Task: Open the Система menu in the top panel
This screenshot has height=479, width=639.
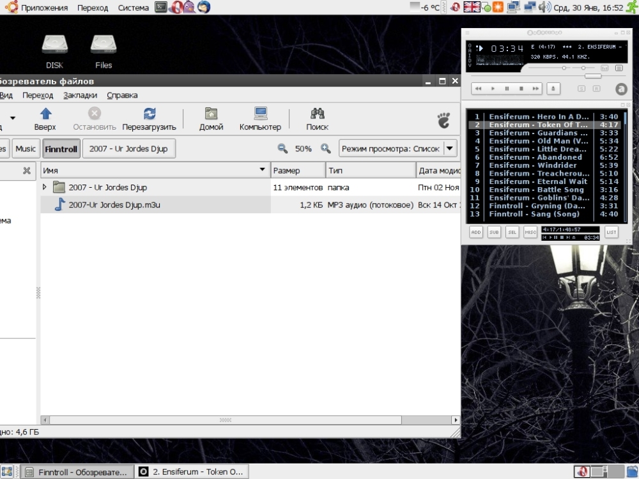Action: tap(134, 8)
